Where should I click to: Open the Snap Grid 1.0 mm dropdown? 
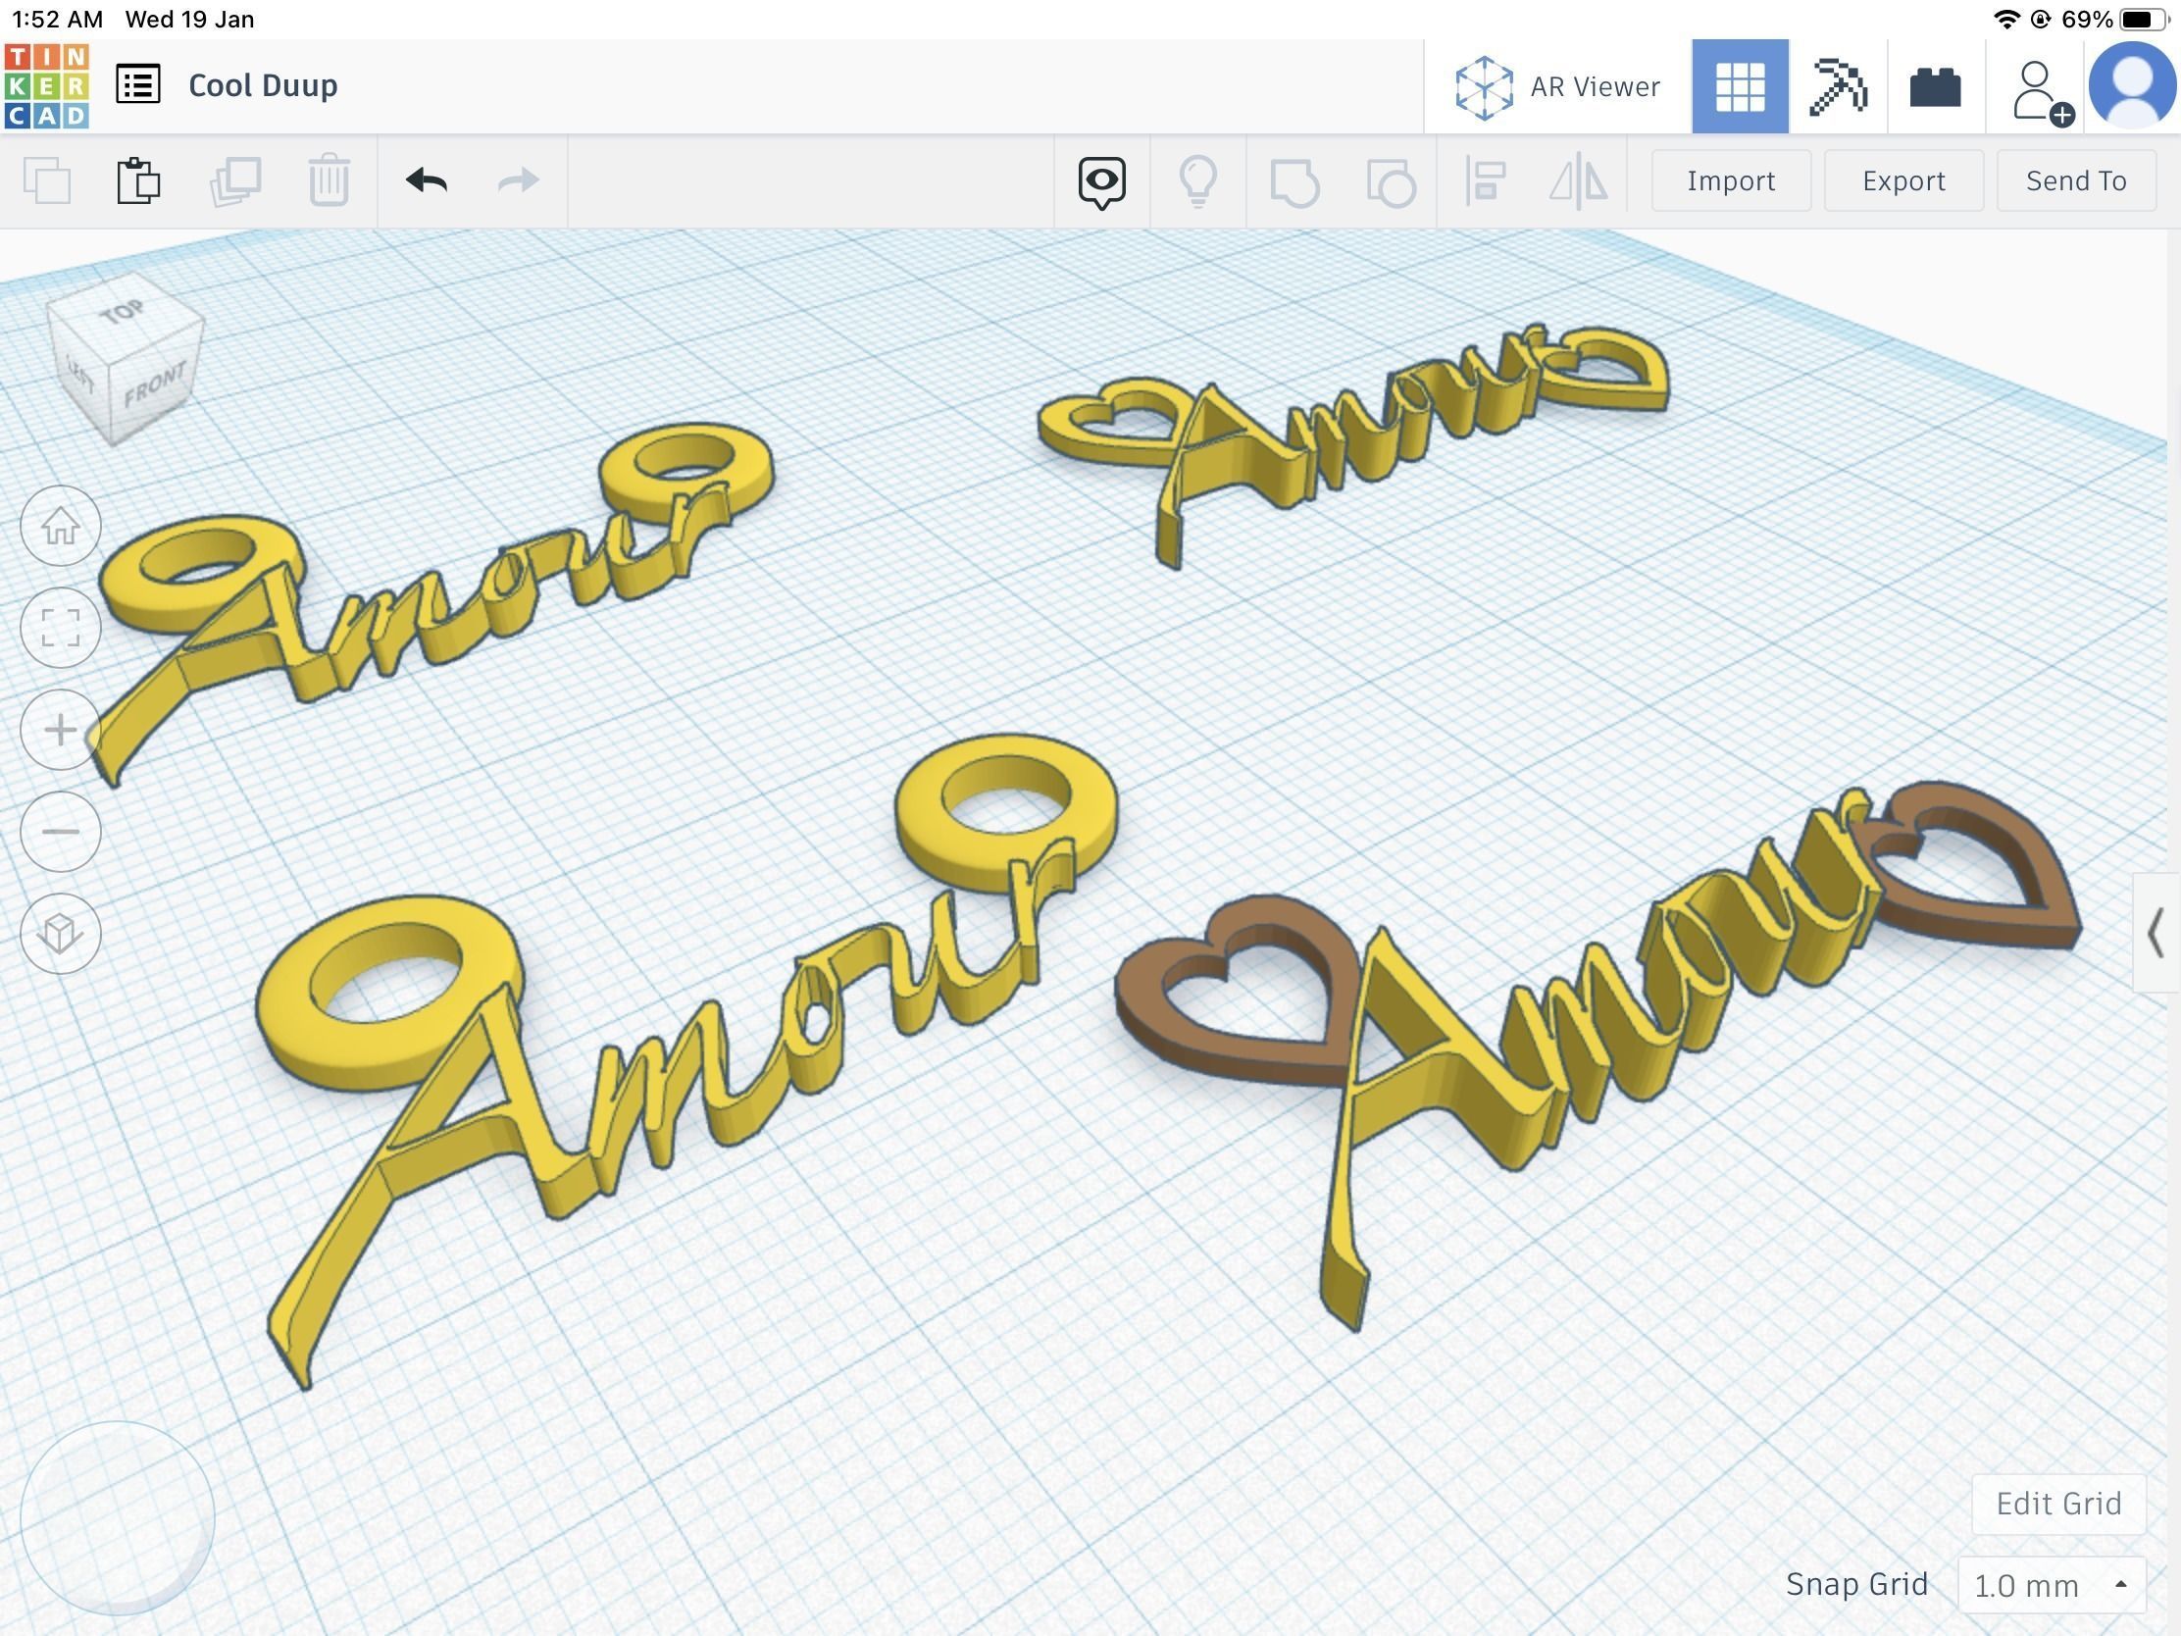click(2051, 1585)
